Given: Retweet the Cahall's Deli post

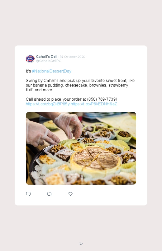Looking at the screenshot, I should (49, 194).
